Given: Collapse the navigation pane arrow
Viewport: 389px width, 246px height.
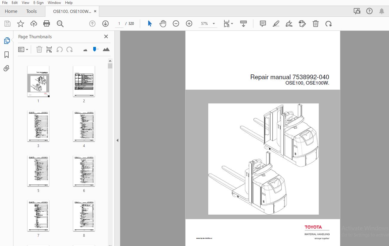Looking at the screenshot, I should [x=117, y=140].
